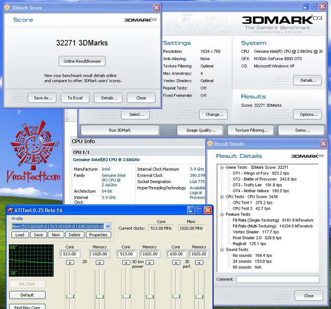Launch Demo button
Viewport: 331px width, 309px height.
click(301, 130)
